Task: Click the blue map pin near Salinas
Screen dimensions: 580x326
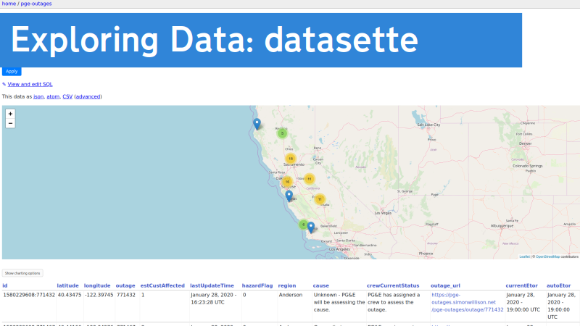Action: pyautogui.click(x=289, y=196)
